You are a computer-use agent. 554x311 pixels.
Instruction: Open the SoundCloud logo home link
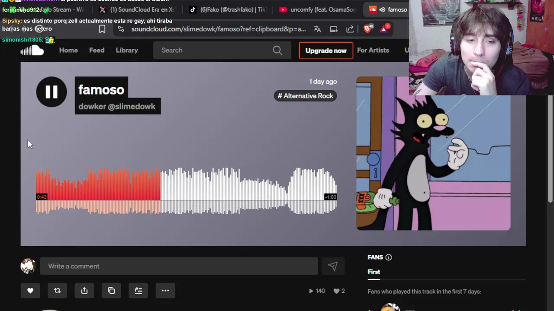pos(32,51)
